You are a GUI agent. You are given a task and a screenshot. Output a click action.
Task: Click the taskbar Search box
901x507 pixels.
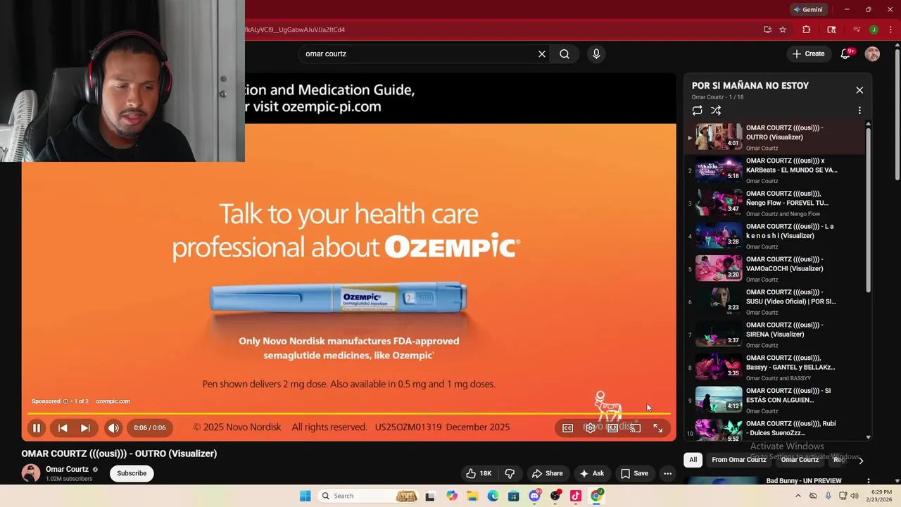[x=367, y=496]
